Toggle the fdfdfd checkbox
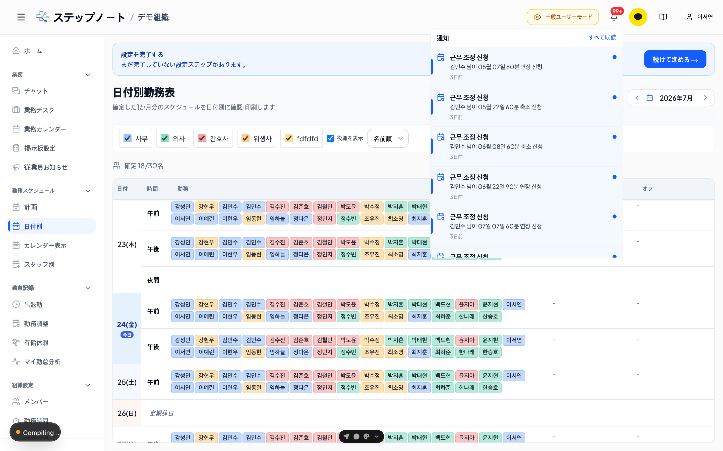Image resolution: width=723 pixels, height=451 pixels. 289,138
